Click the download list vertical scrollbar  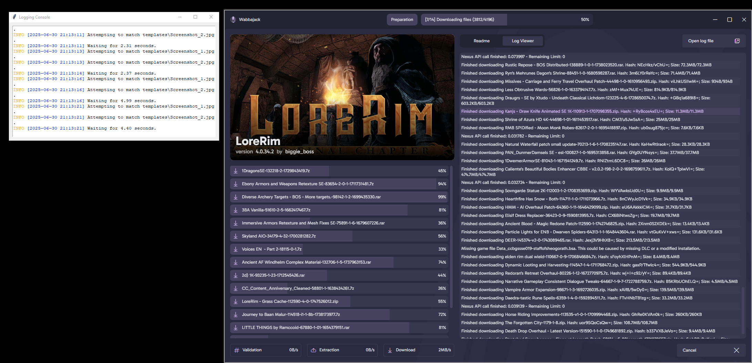[451, 237]
